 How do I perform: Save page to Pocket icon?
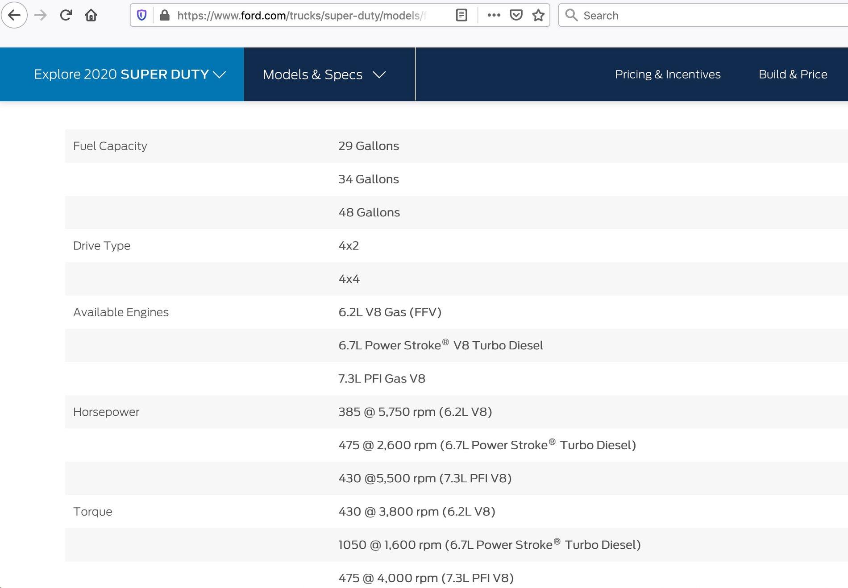click(516, 15)
